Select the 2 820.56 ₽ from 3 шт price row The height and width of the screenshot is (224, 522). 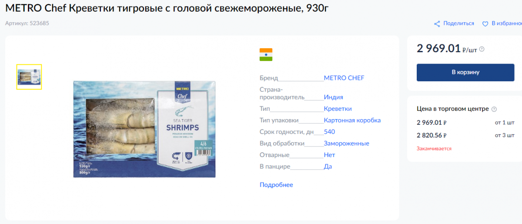coord(465,135)
